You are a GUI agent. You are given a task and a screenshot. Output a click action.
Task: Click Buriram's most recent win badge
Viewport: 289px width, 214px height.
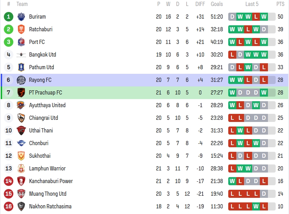click(264, 17)
